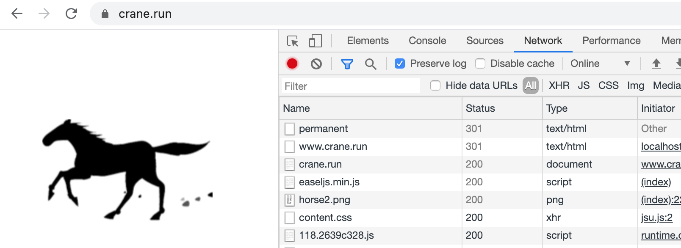This screenshot has height=248, width=681.
Task: Enable the Disable cache checkbox
Action: click(x=480, y=63)
